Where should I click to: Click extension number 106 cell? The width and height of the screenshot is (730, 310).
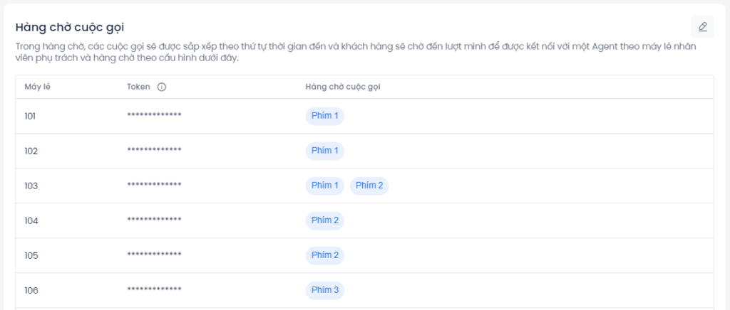pos(30,290)
